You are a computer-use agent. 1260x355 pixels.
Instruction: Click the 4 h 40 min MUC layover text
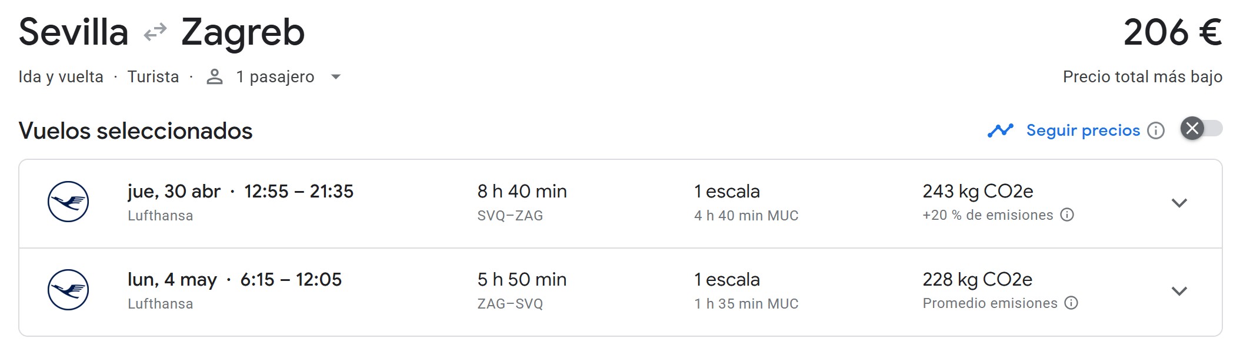[746, 216]
